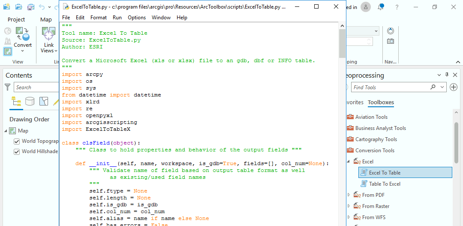Click the New Project icon in ArcGIS Pro
Viewport: 463px width, 226px height.
coord(6,6)
